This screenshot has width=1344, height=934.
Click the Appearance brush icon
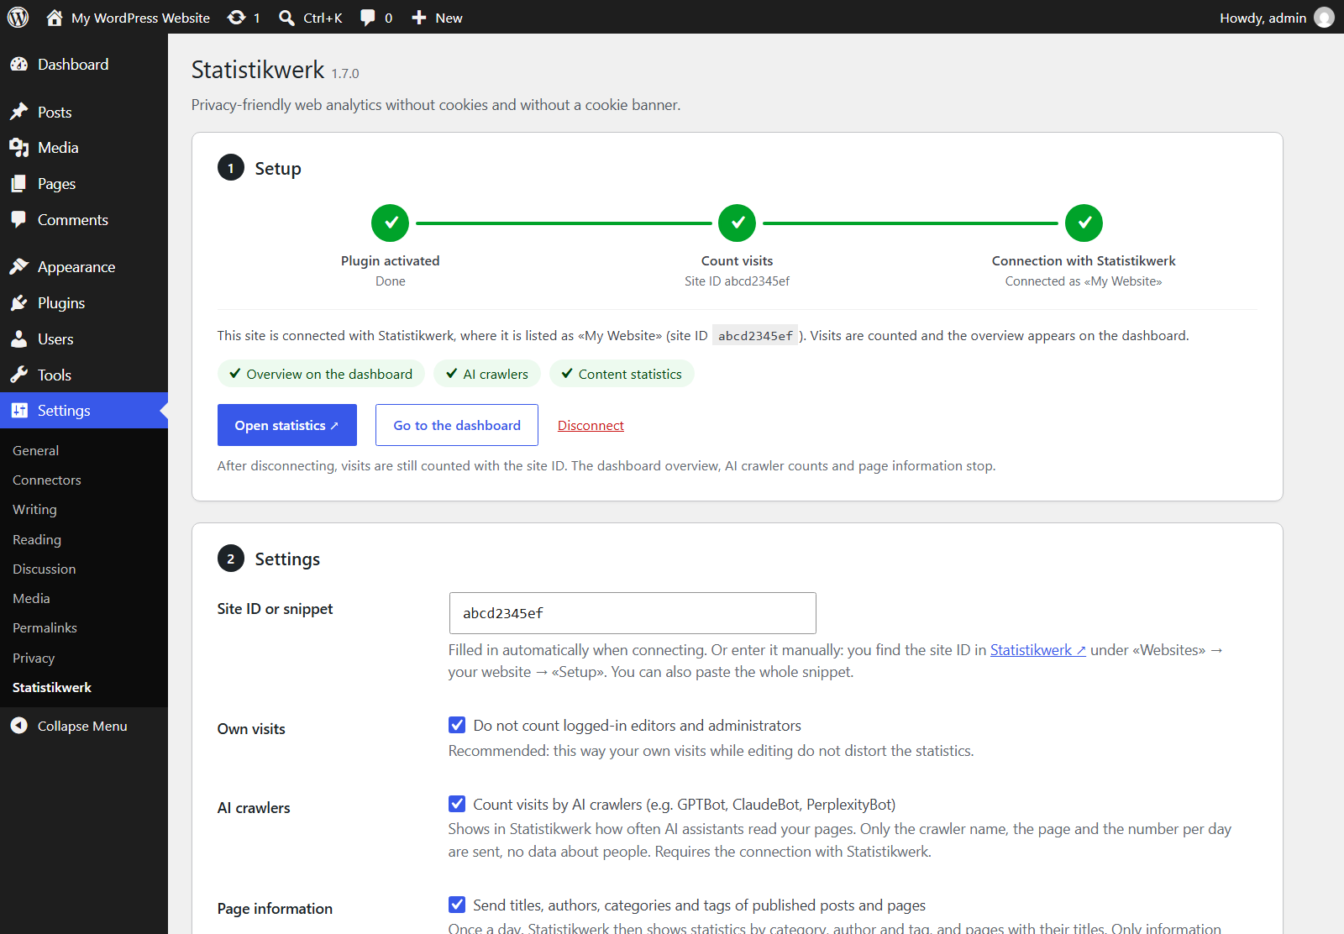18,267
